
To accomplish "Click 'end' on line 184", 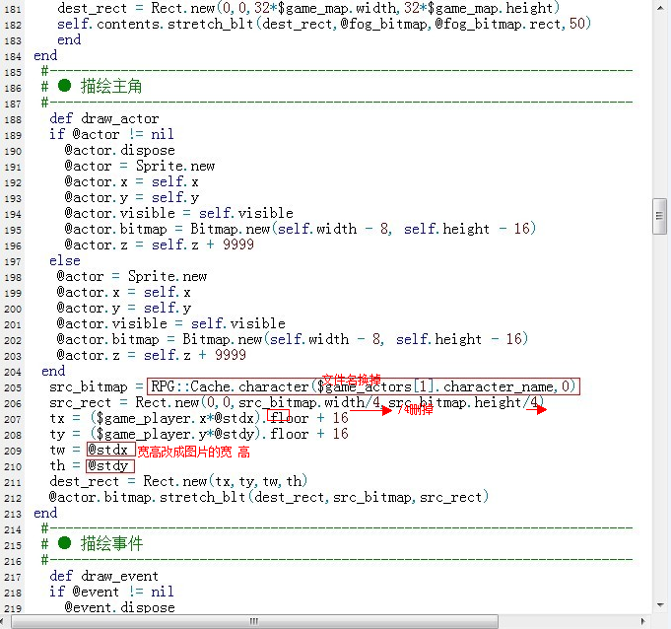I will click(x=45, y=55).
